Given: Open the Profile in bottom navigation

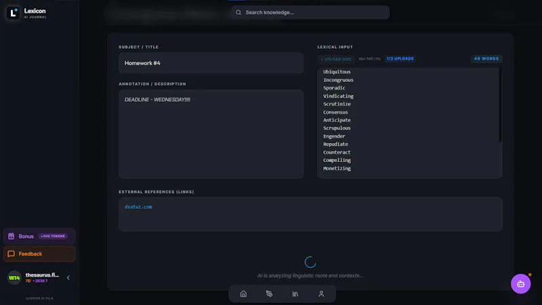Looking at the screenshot, I should tap(321, 294).
